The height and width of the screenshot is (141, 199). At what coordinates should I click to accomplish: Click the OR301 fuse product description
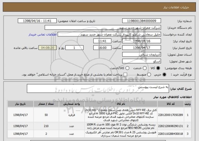(x=121, y=134)
